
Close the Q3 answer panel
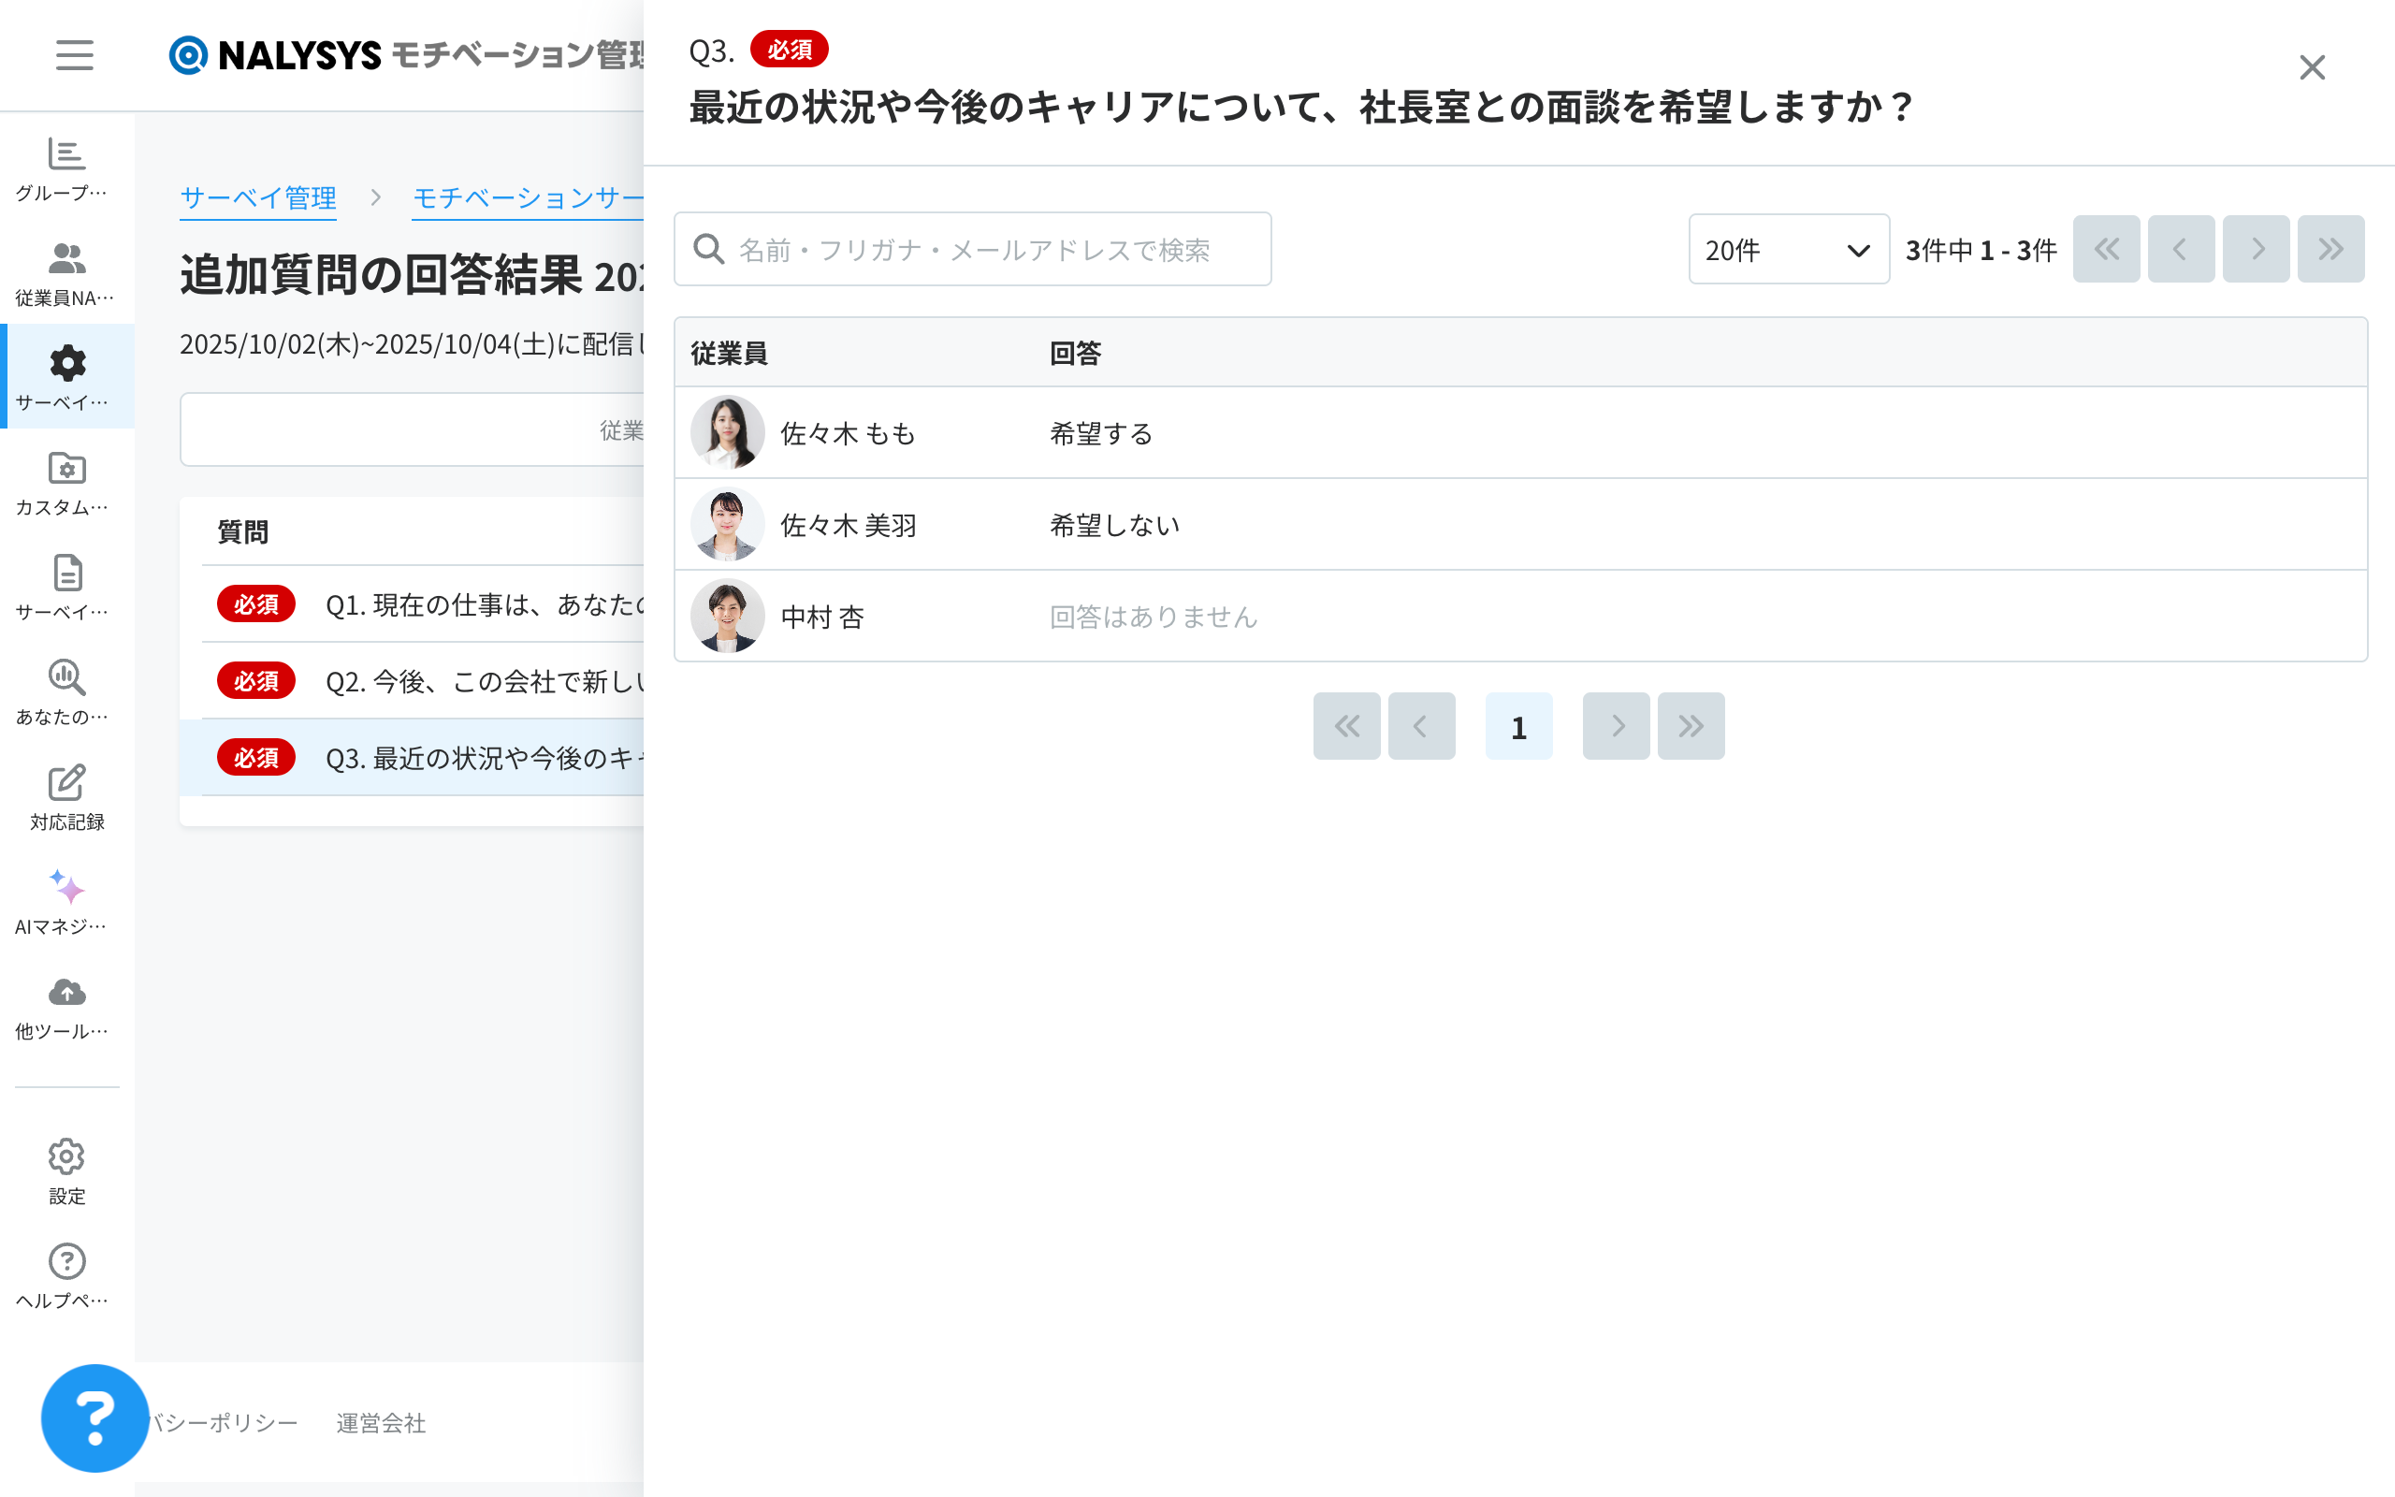[2312, 67]
